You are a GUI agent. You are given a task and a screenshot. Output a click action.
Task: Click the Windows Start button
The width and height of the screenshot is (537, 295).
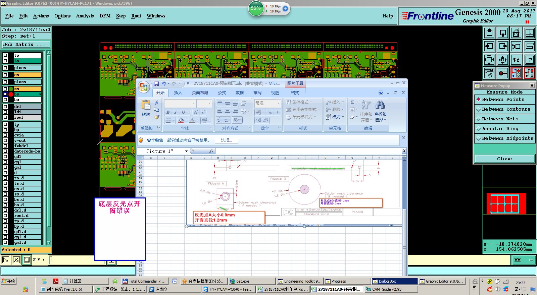click(x=9, y=281)
